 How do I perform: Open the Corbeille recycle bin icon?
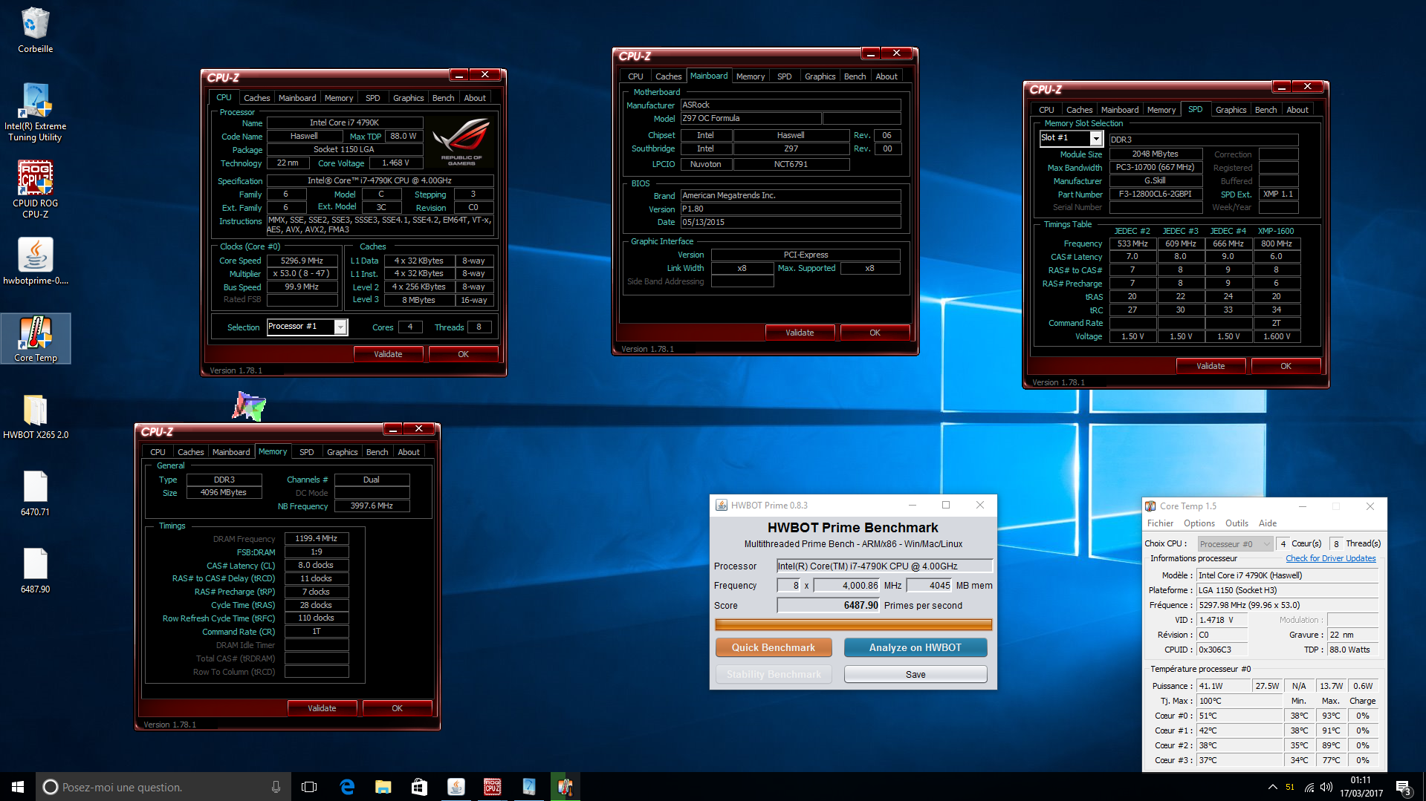coord(35,30)
